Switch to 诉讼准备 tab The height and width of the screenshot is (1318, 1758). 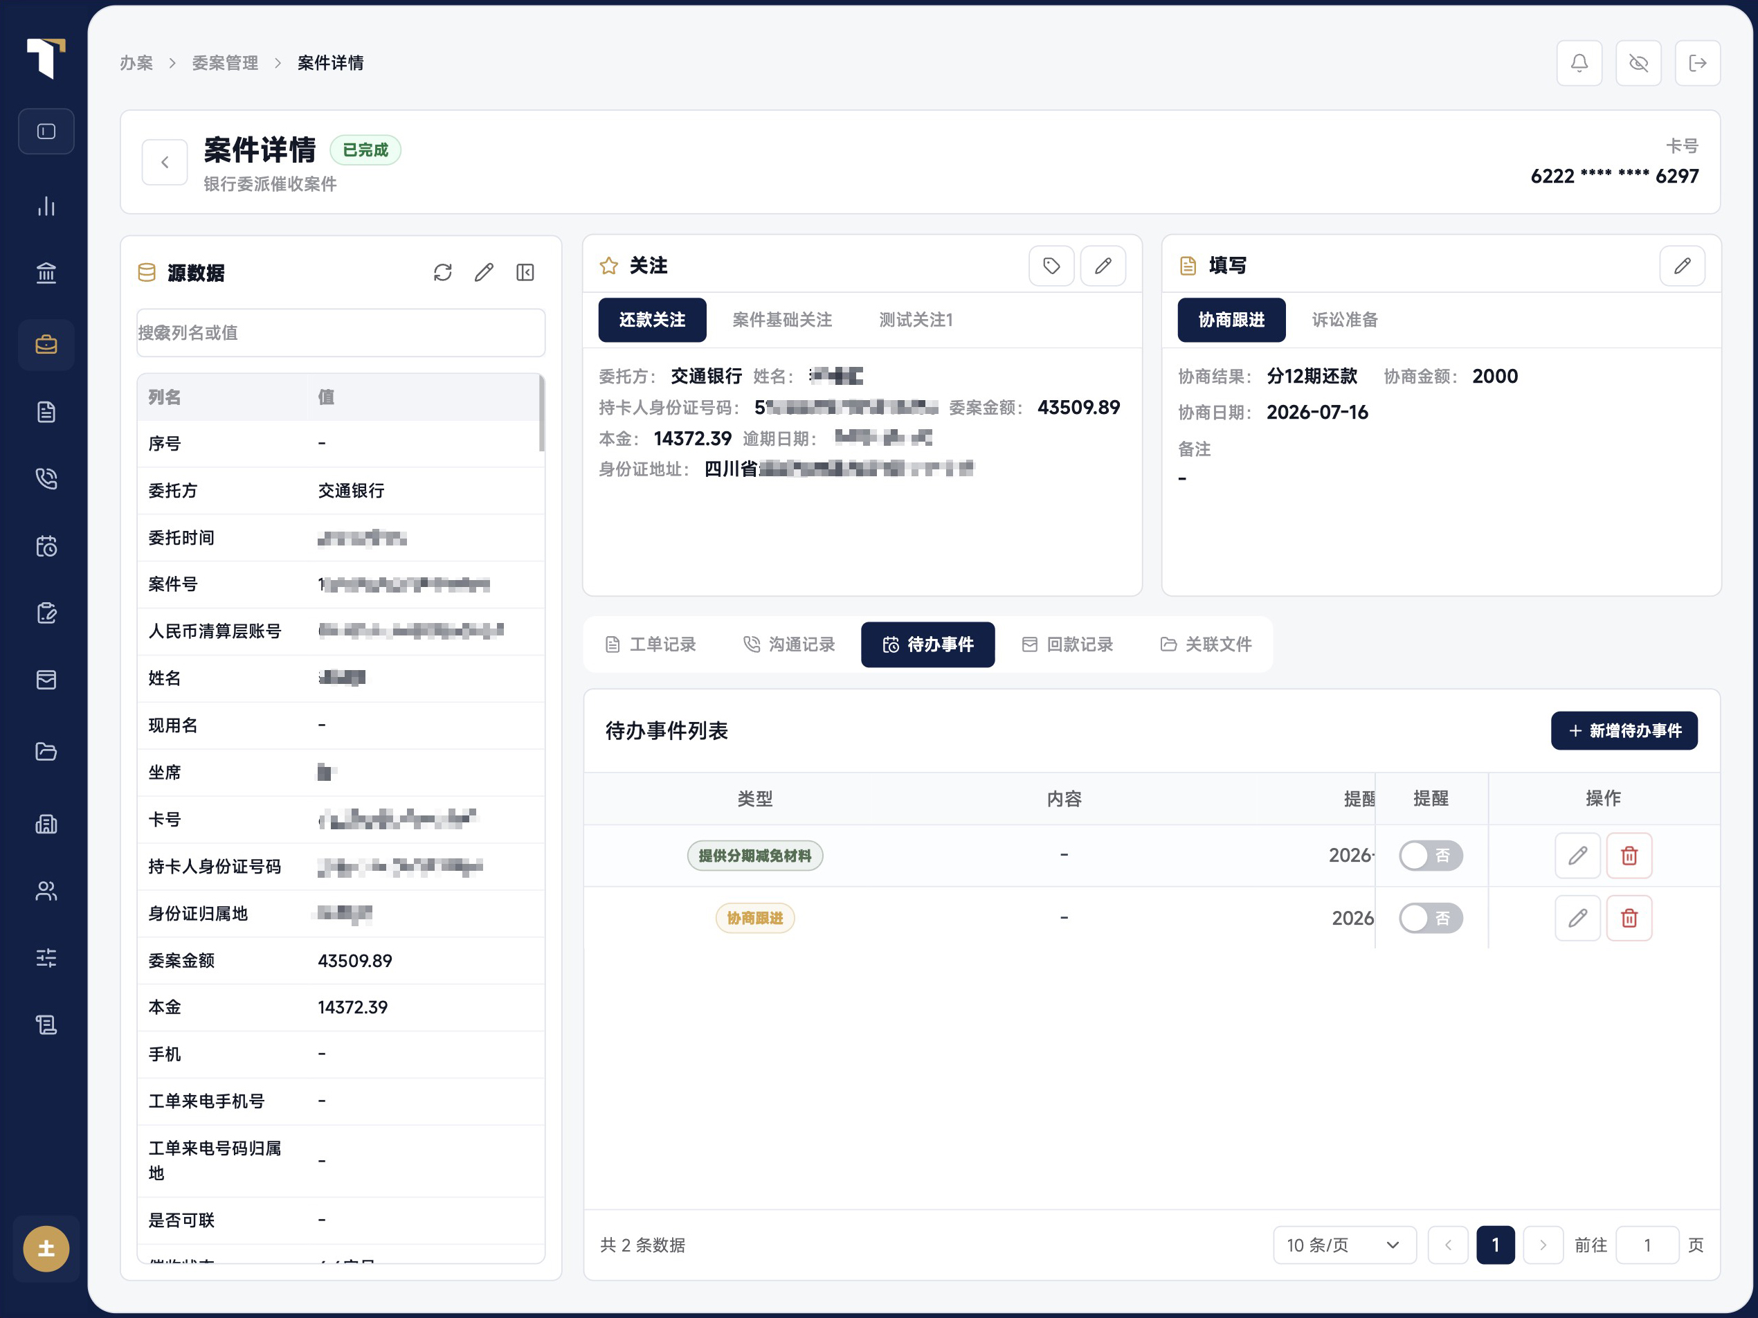click(1345, 320)
